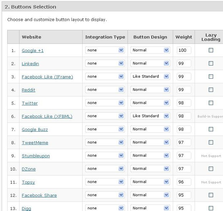This screenshot has height=211, width=223.
Task: Expand Integration Type dropdown for Twitter
Action: point(105,103)
